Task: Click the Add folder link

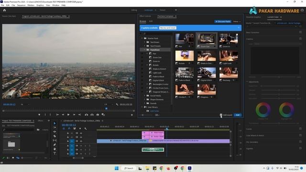Action: click(154, 111)
